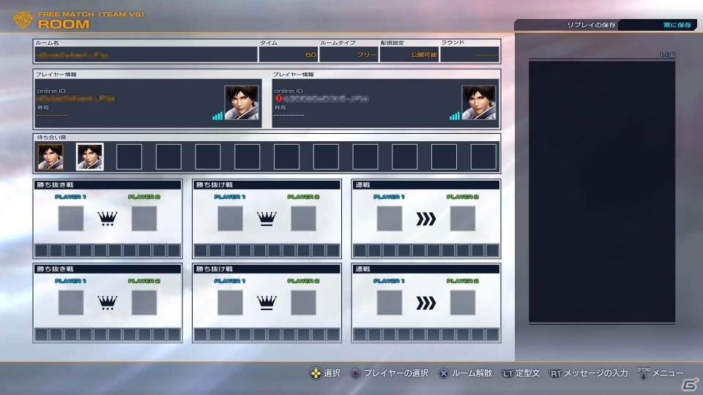Viewport: 703px width, 395px height.
Task: Select the right player's blurred online ID
Action: (327, 99)
